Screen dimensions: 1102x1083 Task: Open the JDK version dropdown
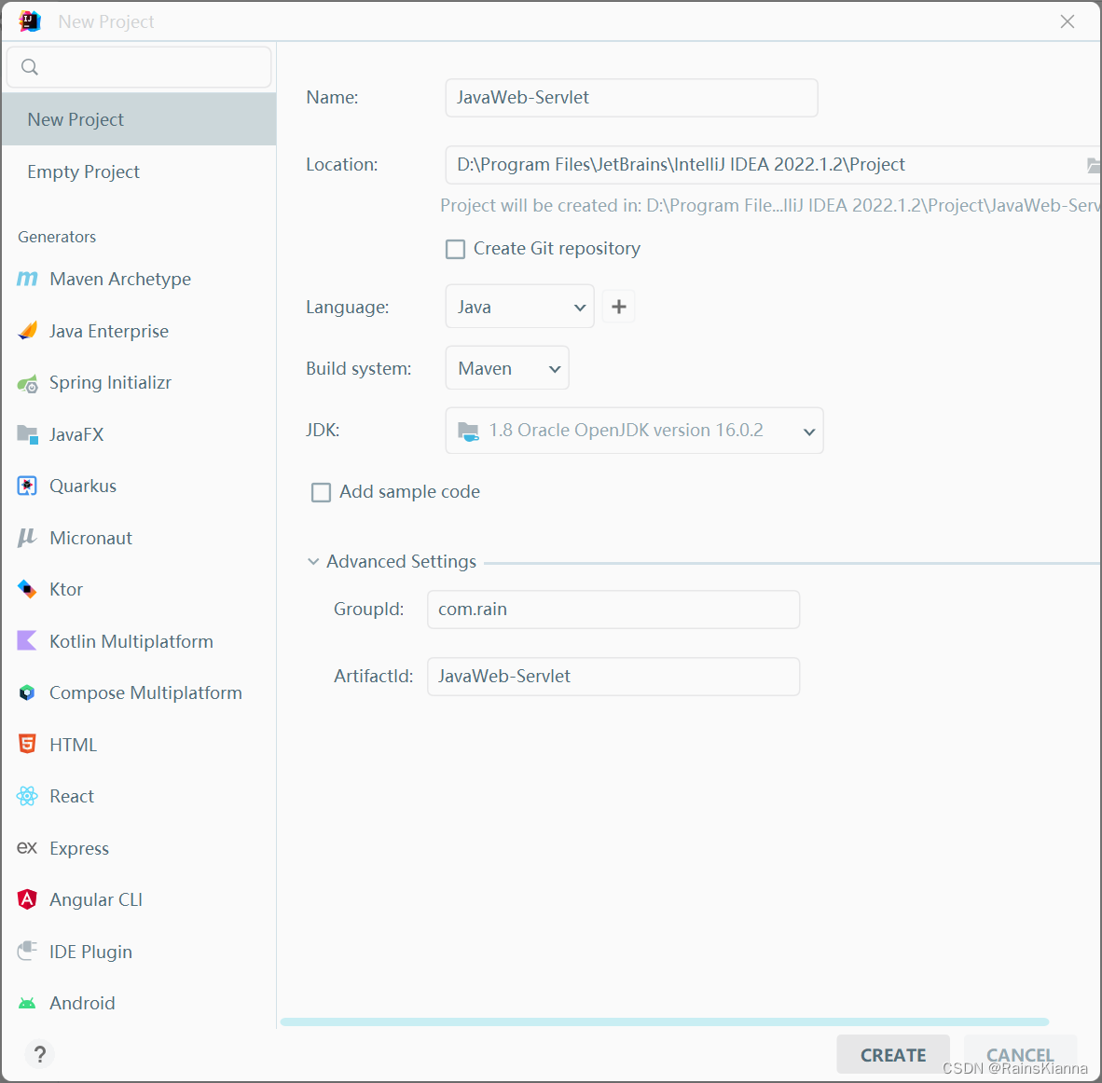click(x=634, y=430)
